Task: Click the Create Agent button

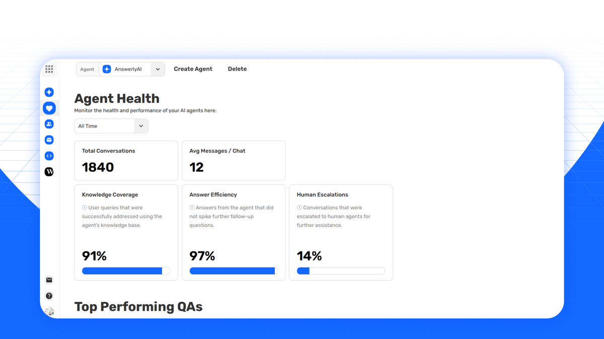Action: point(193,69)
